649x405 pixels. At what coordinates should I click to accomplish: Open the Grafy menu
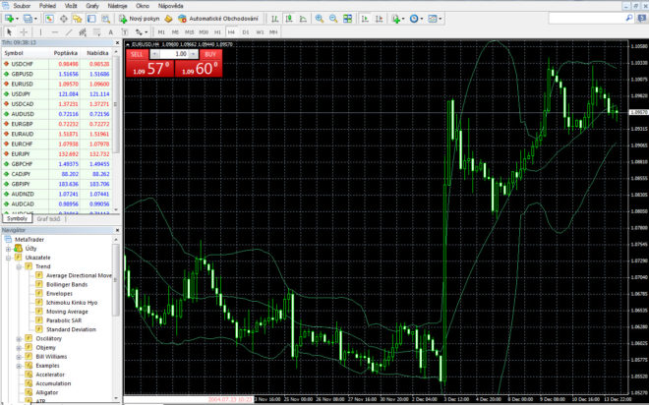92,6
